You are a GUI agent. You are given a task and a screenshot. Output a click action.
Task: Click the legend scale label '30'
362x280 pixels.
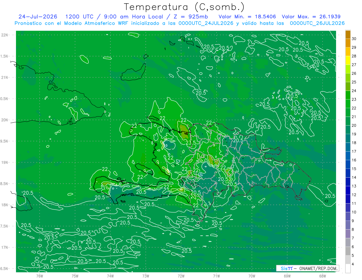tap(354, 39)
